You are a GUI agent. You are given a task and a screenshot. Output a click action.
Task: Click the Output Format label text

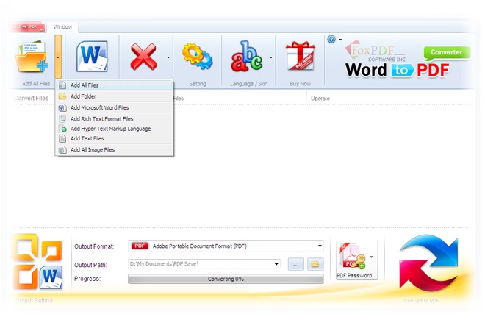click(x=94, y=246)
